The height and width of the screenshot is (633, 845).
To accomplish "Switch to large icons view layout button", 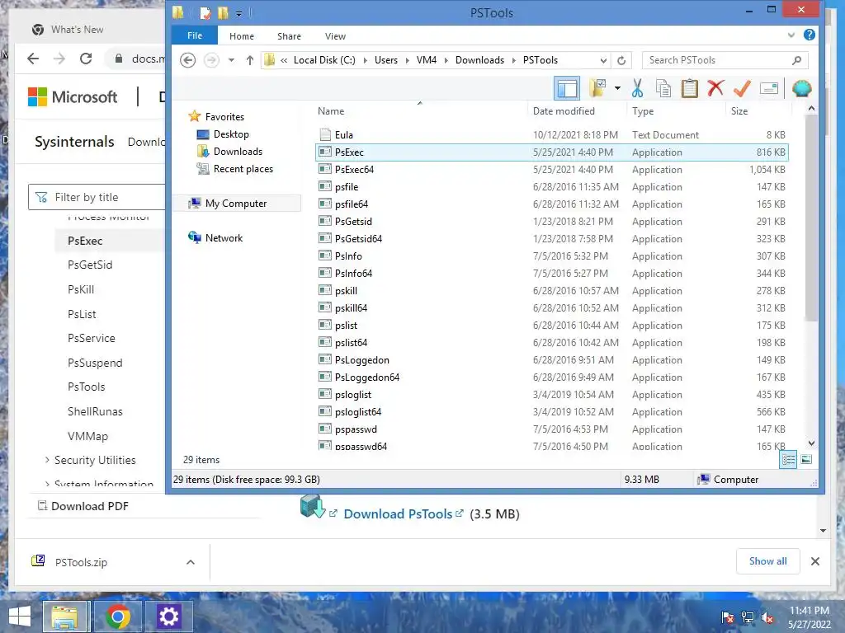I will (x=806, y=459).
